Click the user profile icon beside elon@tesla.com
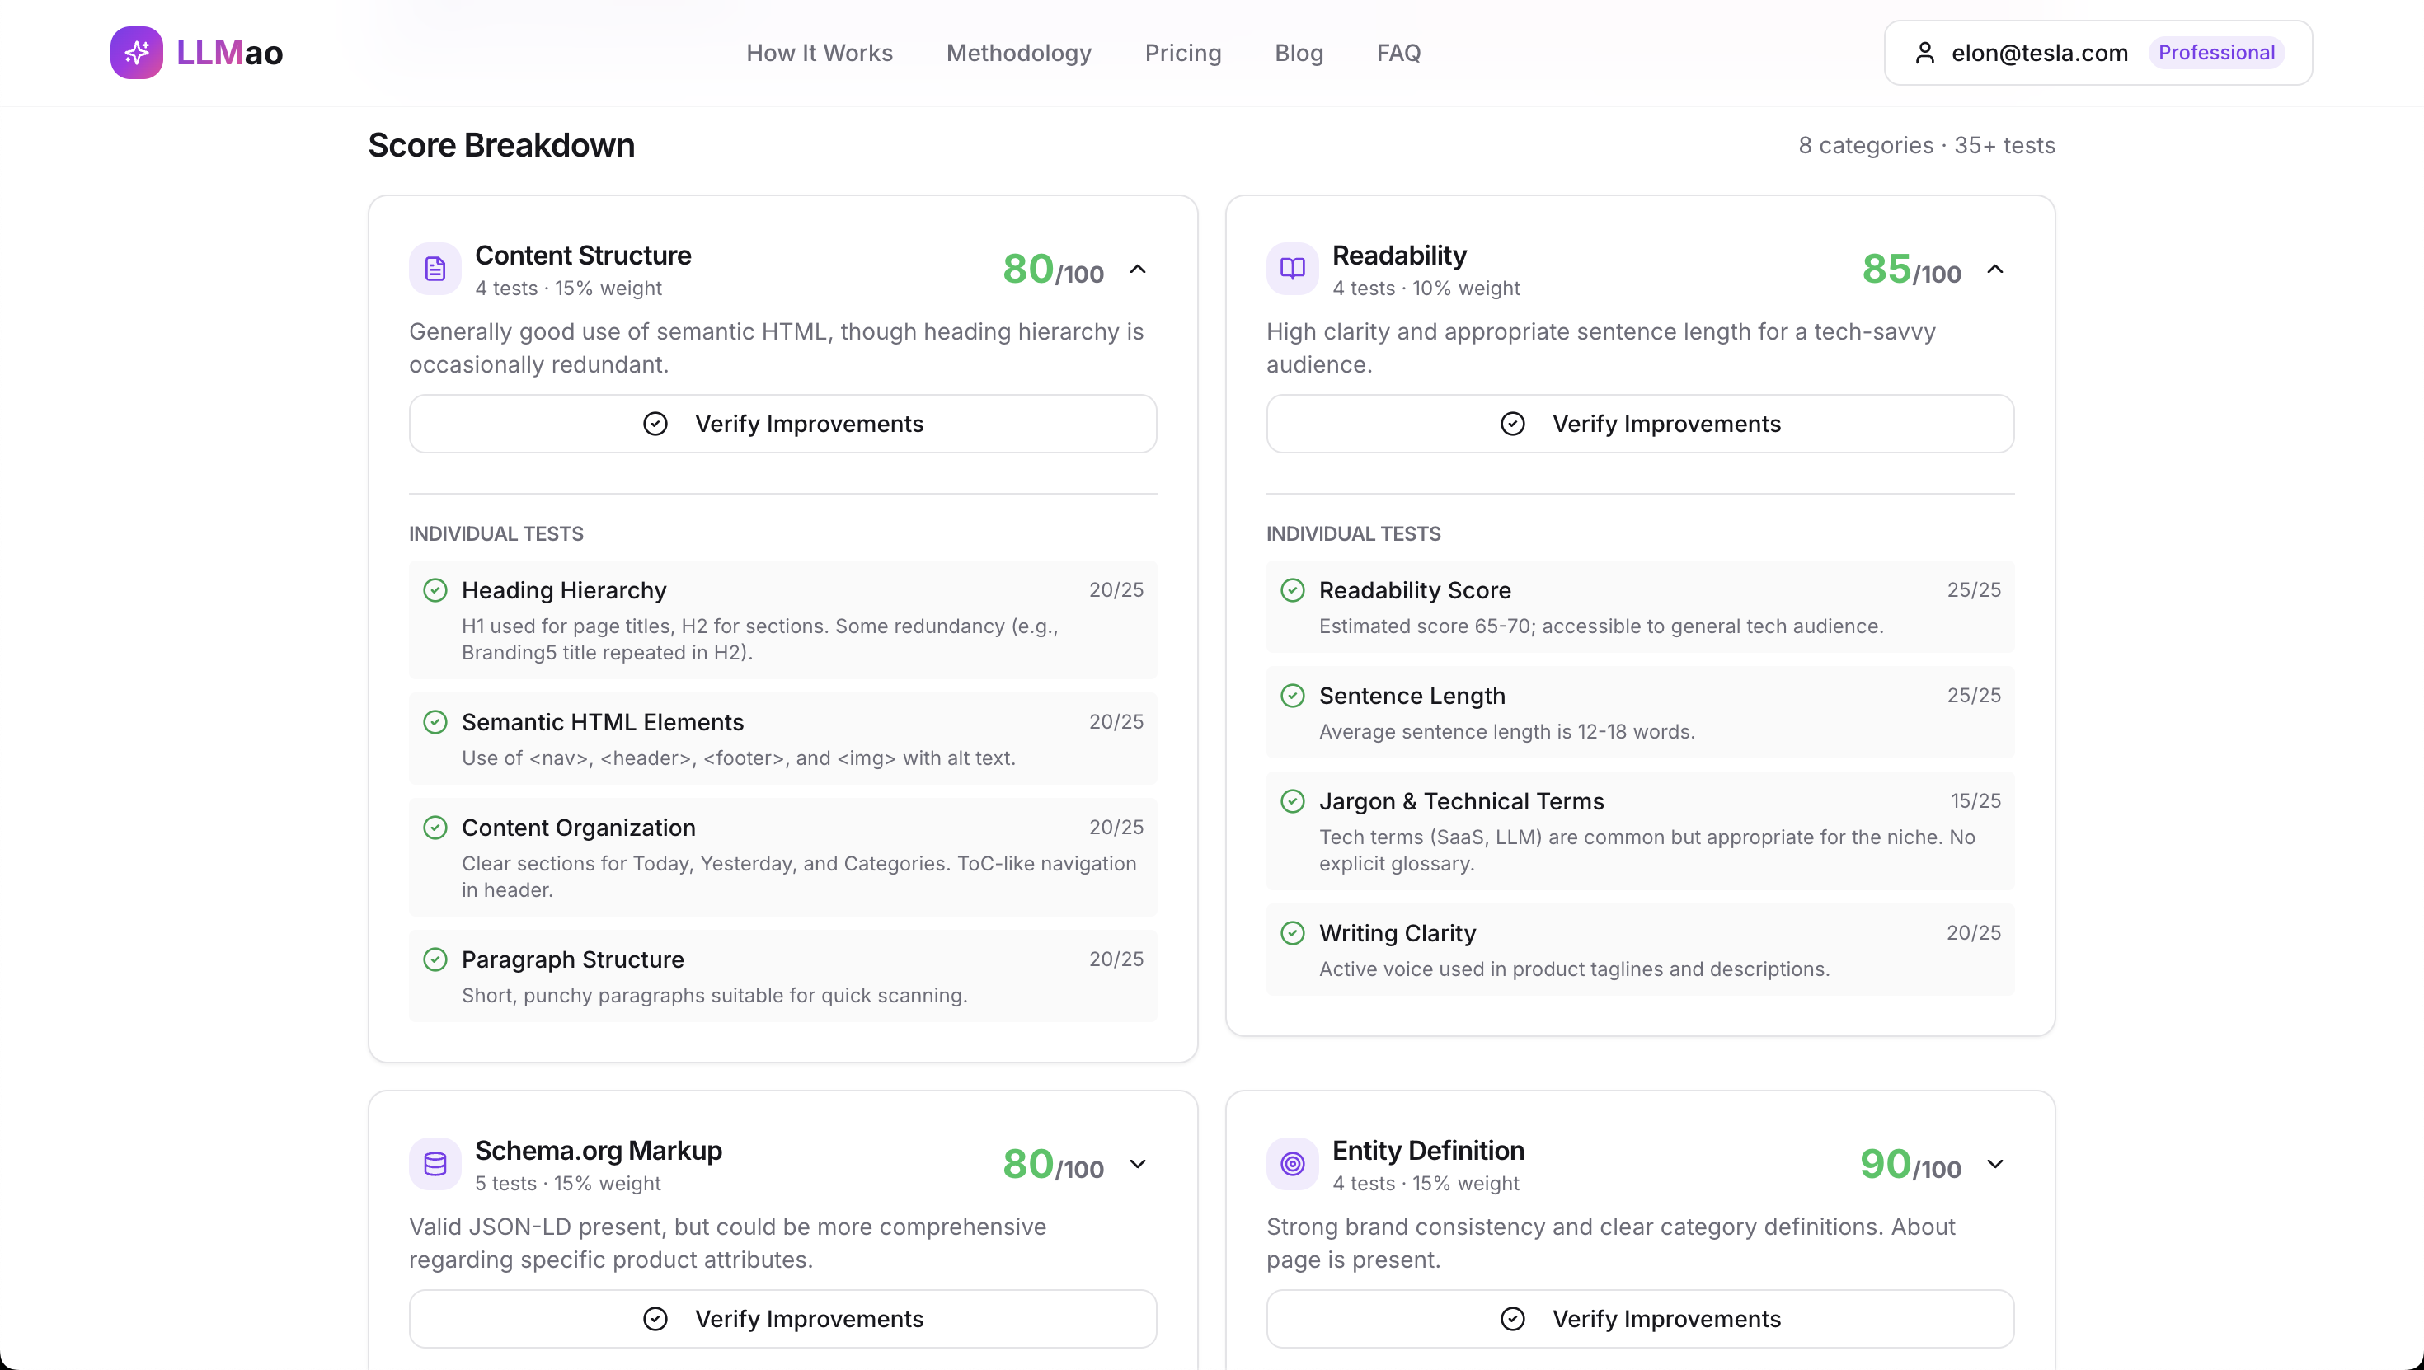 coord(1924,53)
